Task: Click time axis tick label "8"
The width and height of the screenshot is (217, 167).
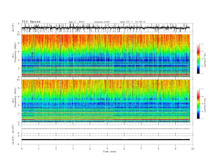Action: coord(158,149)
